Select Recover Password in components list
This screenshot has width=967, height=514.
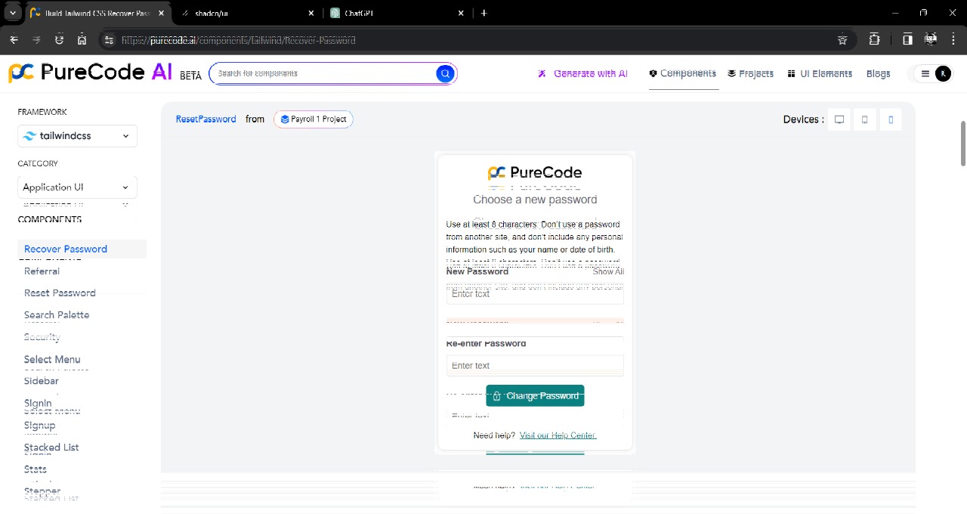pos(82,249)
